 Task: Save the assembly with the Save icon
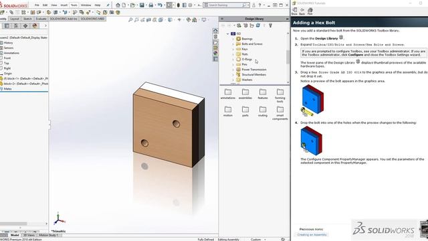pyautogui.click(x=142, y=5)
